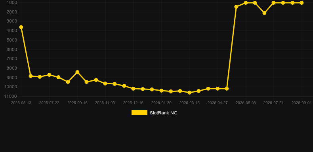
Task: Click the 2025-12-16 x-axis date label
Action: 133,103
